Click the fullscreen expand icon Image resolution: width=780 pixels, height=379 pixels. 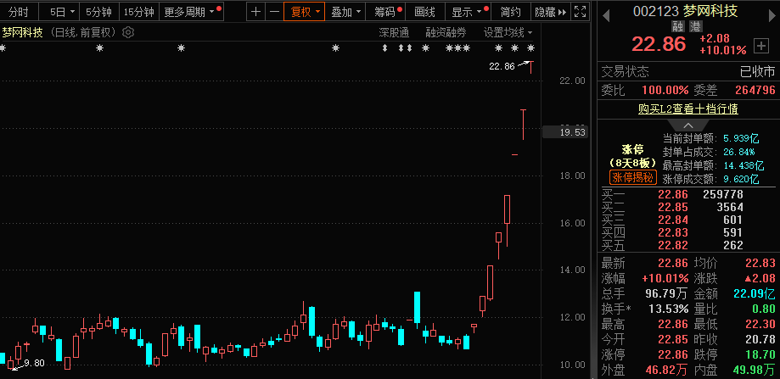click(x=580, y=12)
